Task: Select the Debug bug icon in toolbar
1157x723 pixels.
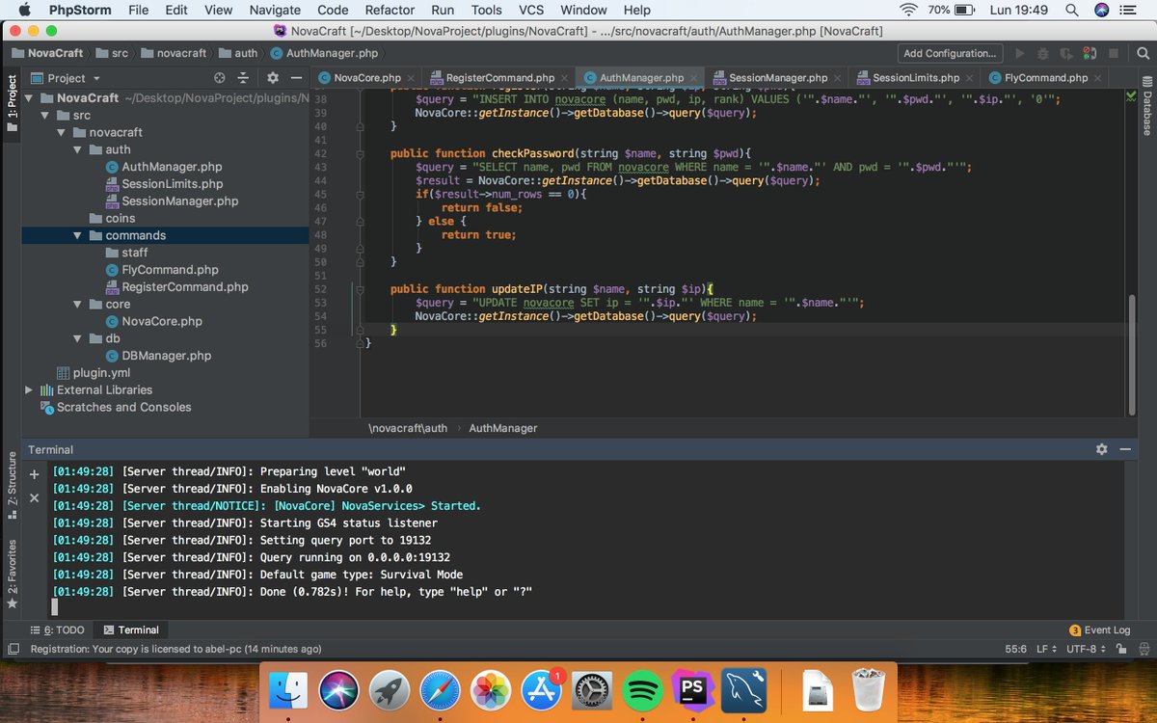Action: [x=1043, y=53]
